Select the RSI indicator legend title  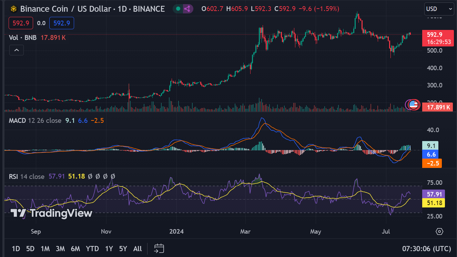click(x=13, y=176)
